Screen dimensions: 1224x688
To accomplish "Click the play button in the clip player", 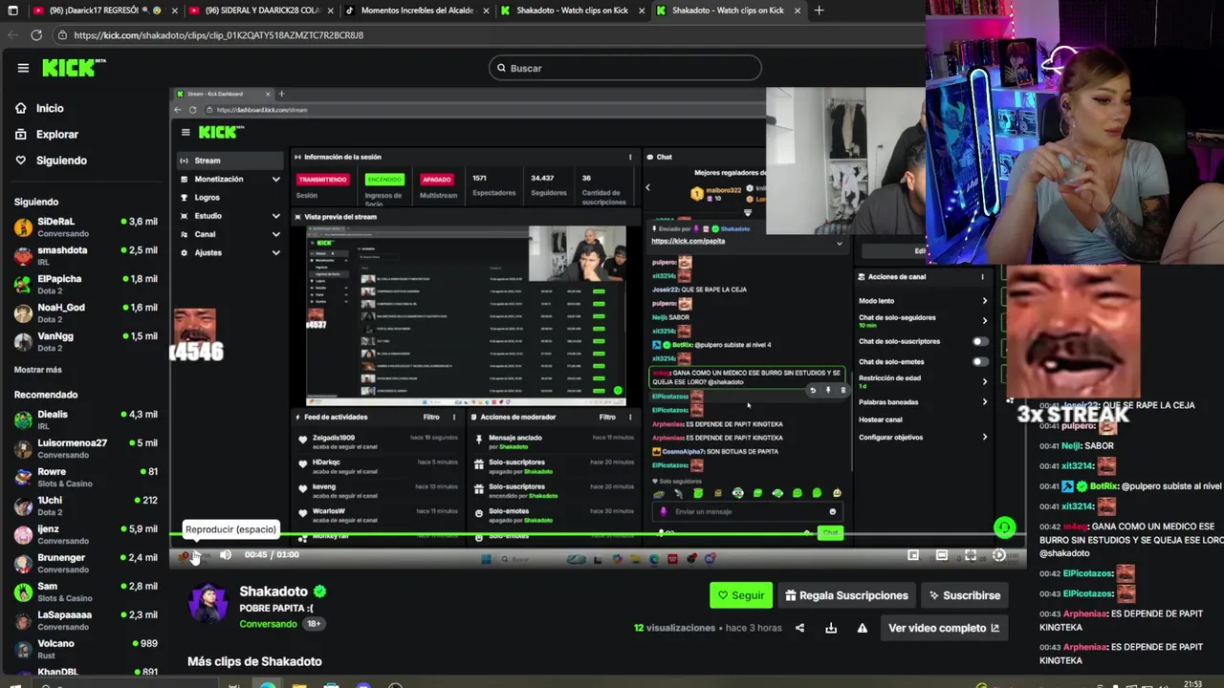I will (195, 555).
